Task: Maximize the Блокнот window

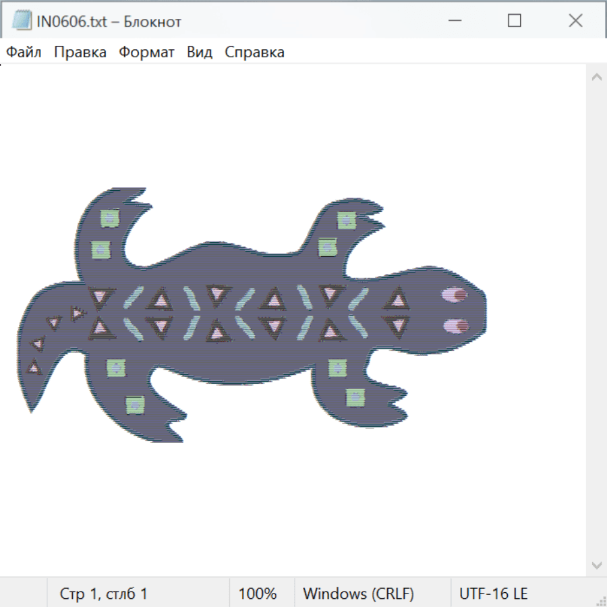Action: click(514, 21)
